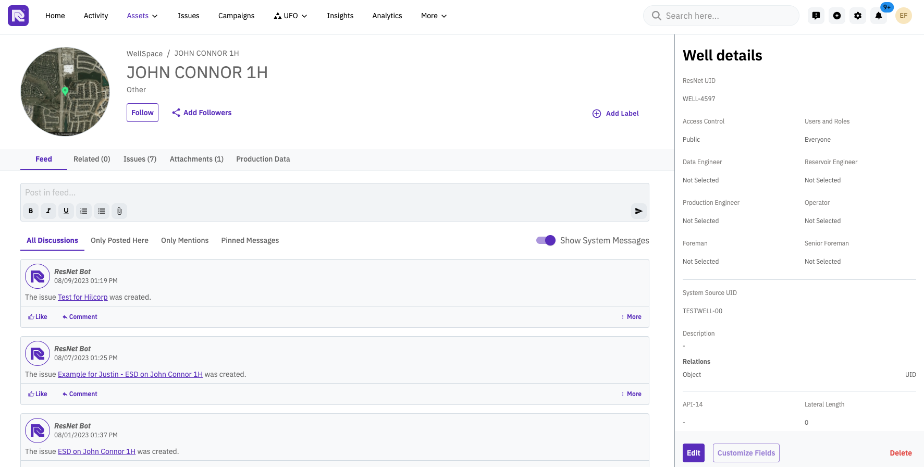Select the Only Mentions filter
The image size is (924, 467).
pyautogui.click(x=185, y=240)
